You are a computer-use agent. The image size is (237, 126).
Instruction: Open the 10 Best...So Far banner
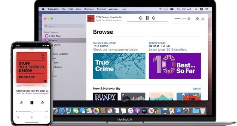tap(175, 66)
